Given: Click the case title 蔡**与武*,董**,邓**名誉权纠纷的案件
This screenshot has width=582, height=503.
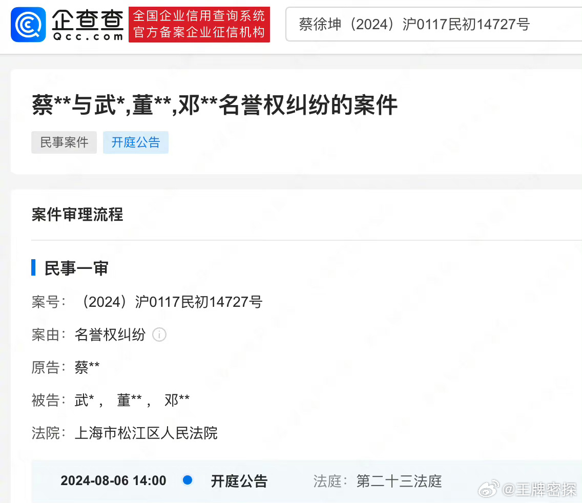Looking at the screenshot, I should tap(215, 105).
